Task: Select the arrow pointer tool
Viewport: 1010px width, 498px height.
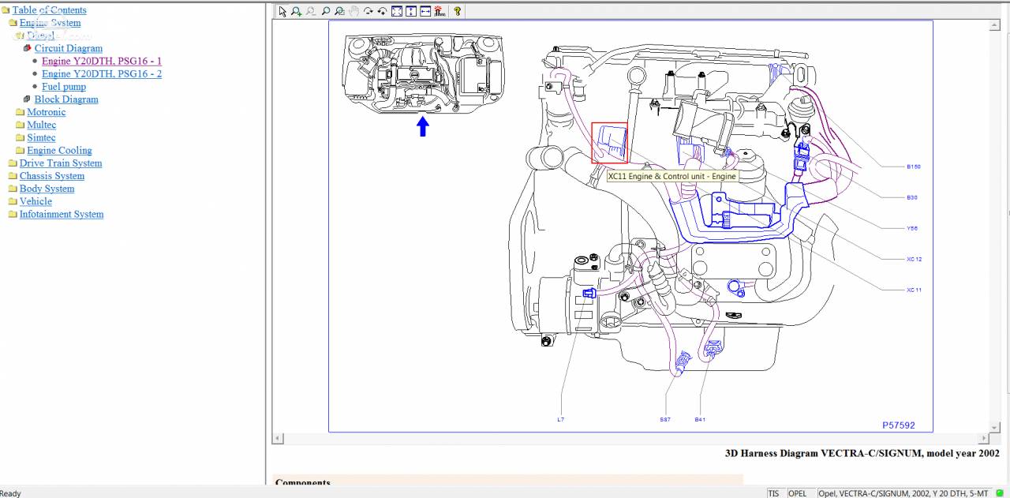Action: (x=282, y=12)
